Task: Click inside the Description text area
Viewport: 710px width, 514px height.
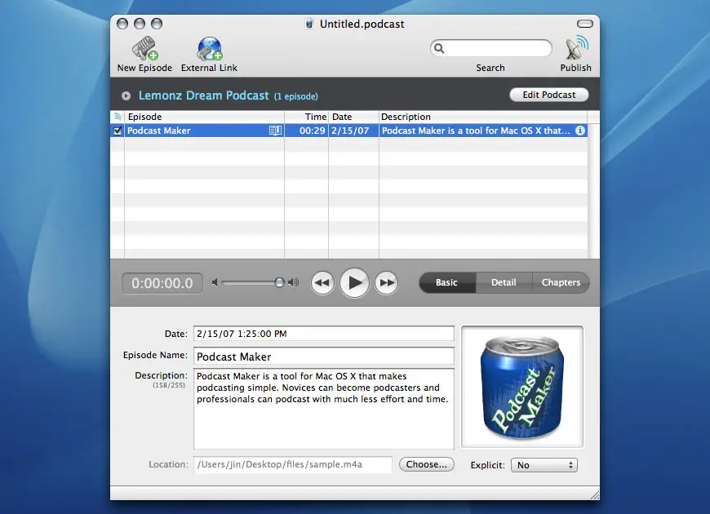Action: click(324, 409)
